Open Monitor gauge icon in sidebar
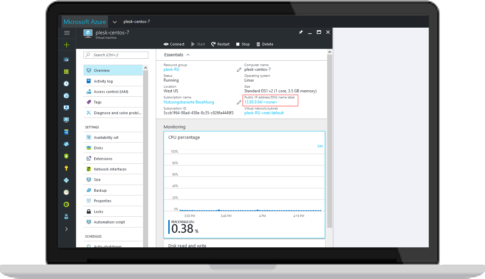 (66, 192)
